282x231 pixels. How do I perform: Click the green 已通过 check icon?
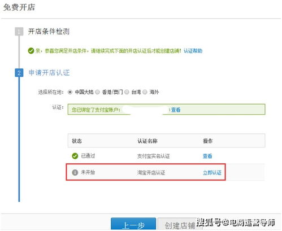tap(75, 156)
